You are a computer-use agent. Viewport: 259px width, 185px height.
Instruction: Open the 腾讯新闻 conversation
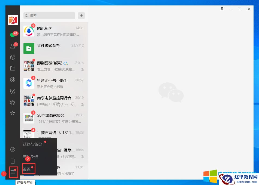[55, 31]
